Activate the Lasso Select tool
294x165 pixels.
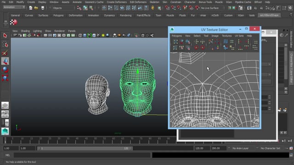point(5,44)
